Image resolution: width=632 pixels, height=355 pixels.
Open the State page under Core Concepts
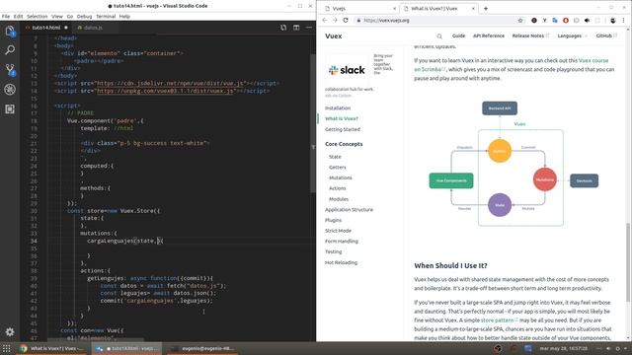tap(335, 157)
